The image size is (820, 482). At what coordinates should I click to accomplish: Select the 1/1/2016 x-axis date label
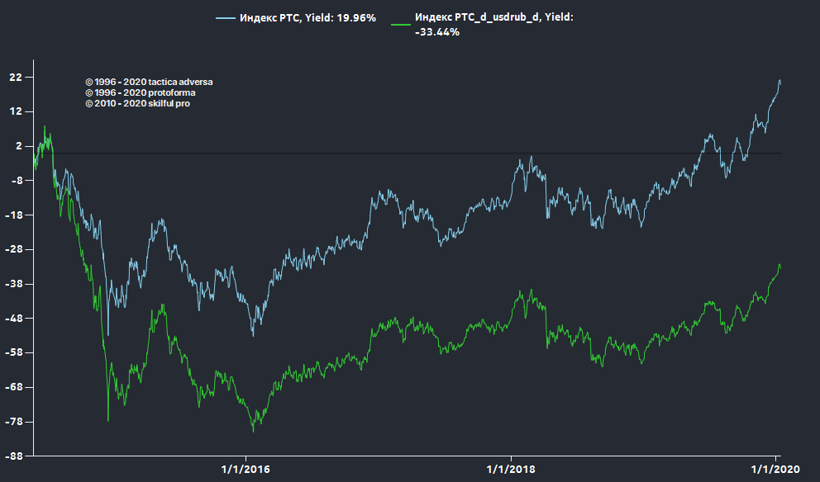tap(246, 469)
